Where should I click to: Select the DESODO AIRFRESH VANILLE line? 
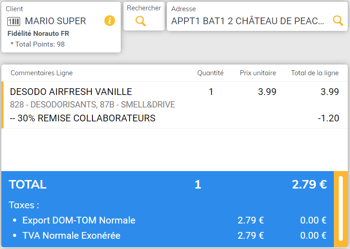pyautogui.click(x=71, y=92)
